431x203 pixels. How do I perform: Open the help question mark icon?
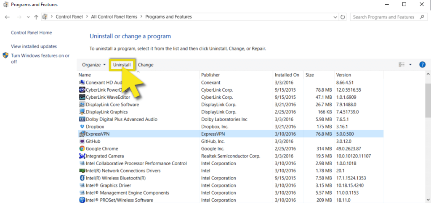(422, 65)
